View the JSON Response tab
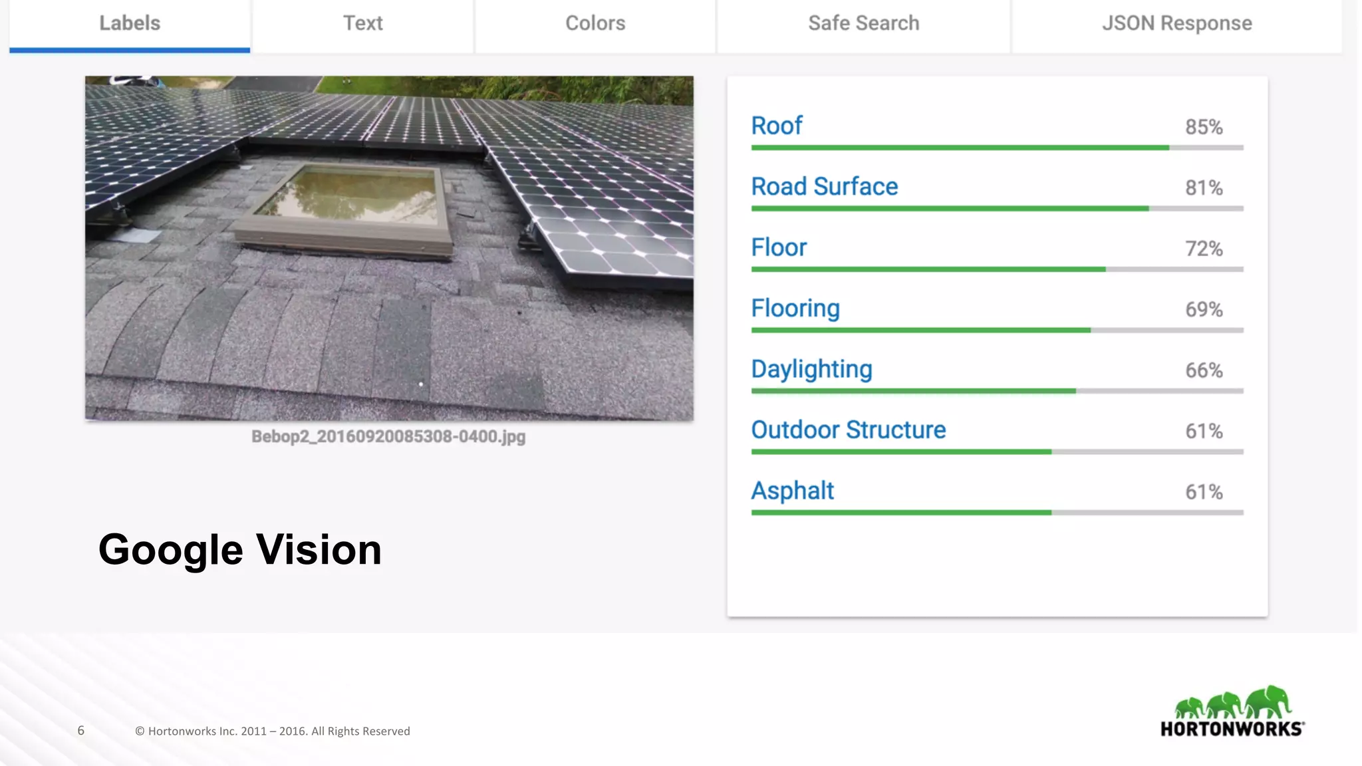 click(x=1176, y=23)
